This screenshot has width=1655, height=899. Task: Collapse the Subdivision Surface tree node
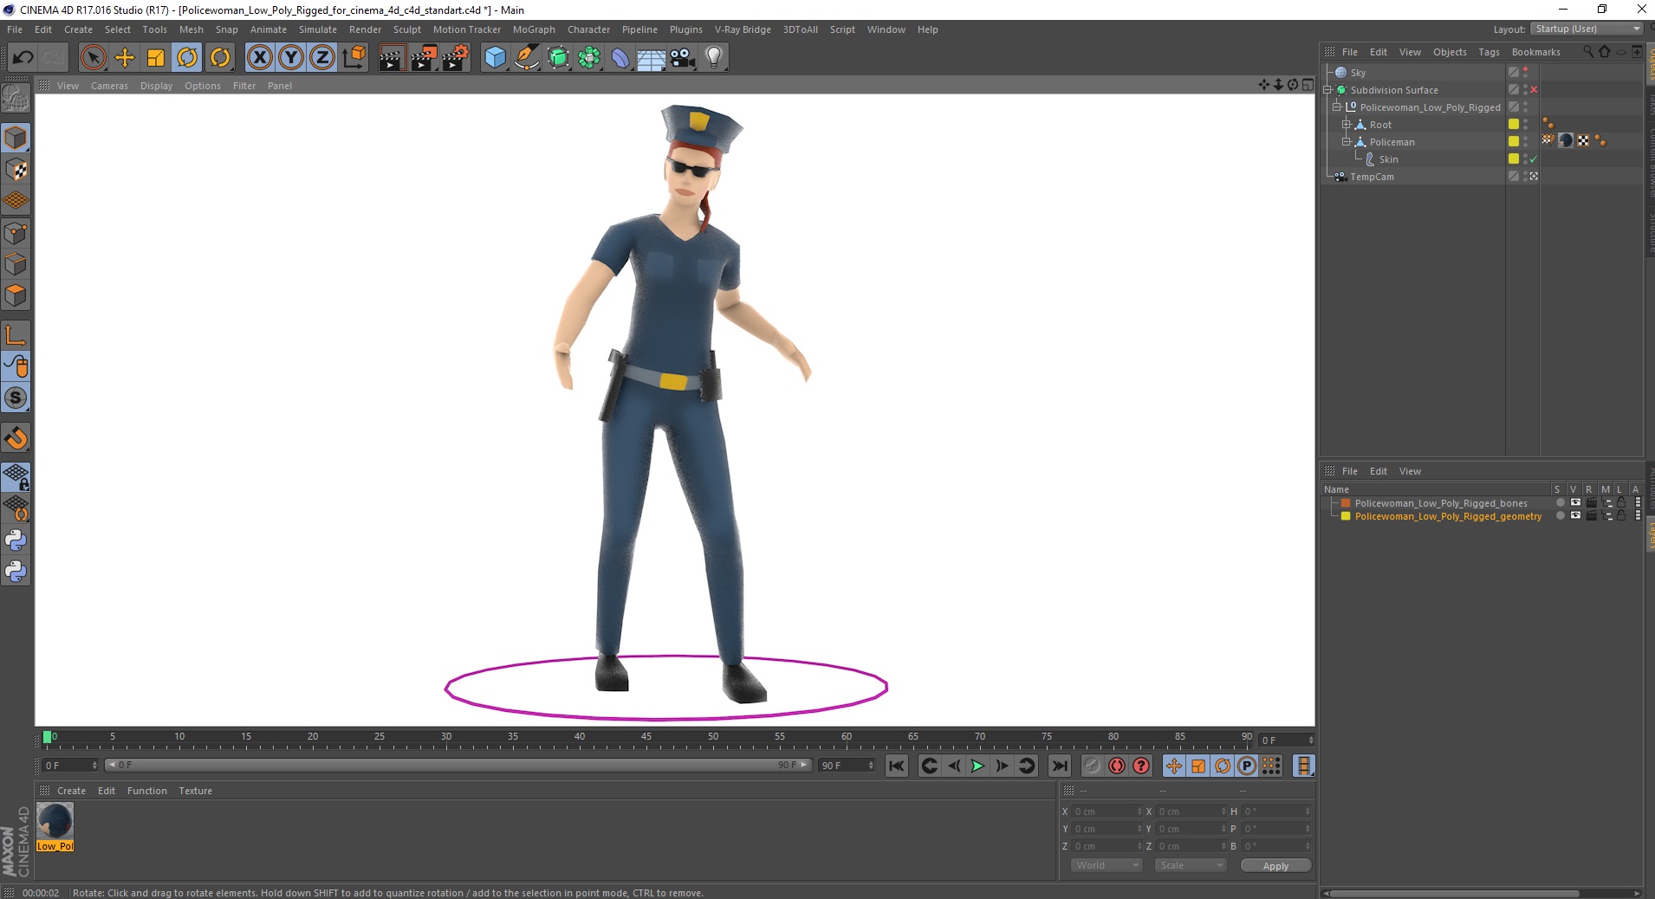click(x=1327, y=90)
